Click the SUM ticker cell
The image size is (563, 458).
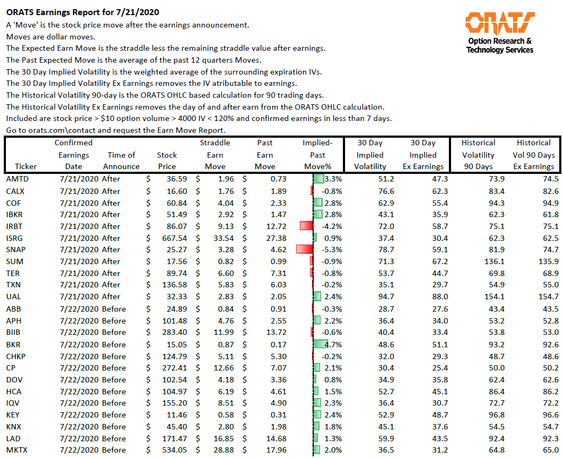pos(15,261)
